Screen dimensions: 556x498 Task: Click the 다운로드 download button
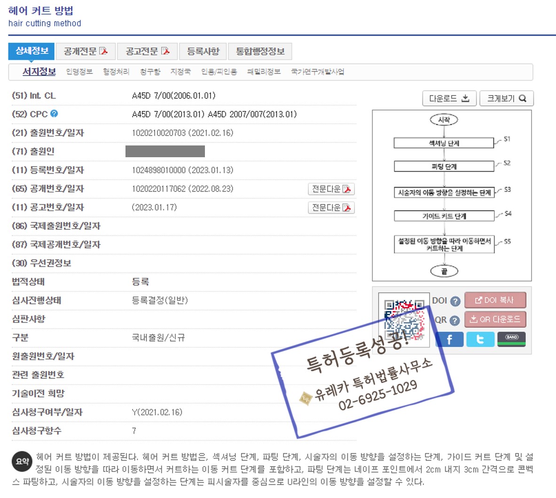pos(449,98)
